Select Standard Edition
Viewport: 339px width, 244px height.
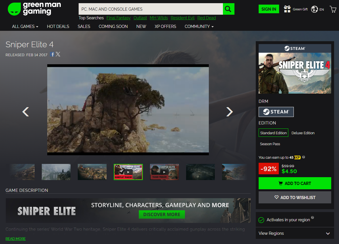(x=273, y=133)
